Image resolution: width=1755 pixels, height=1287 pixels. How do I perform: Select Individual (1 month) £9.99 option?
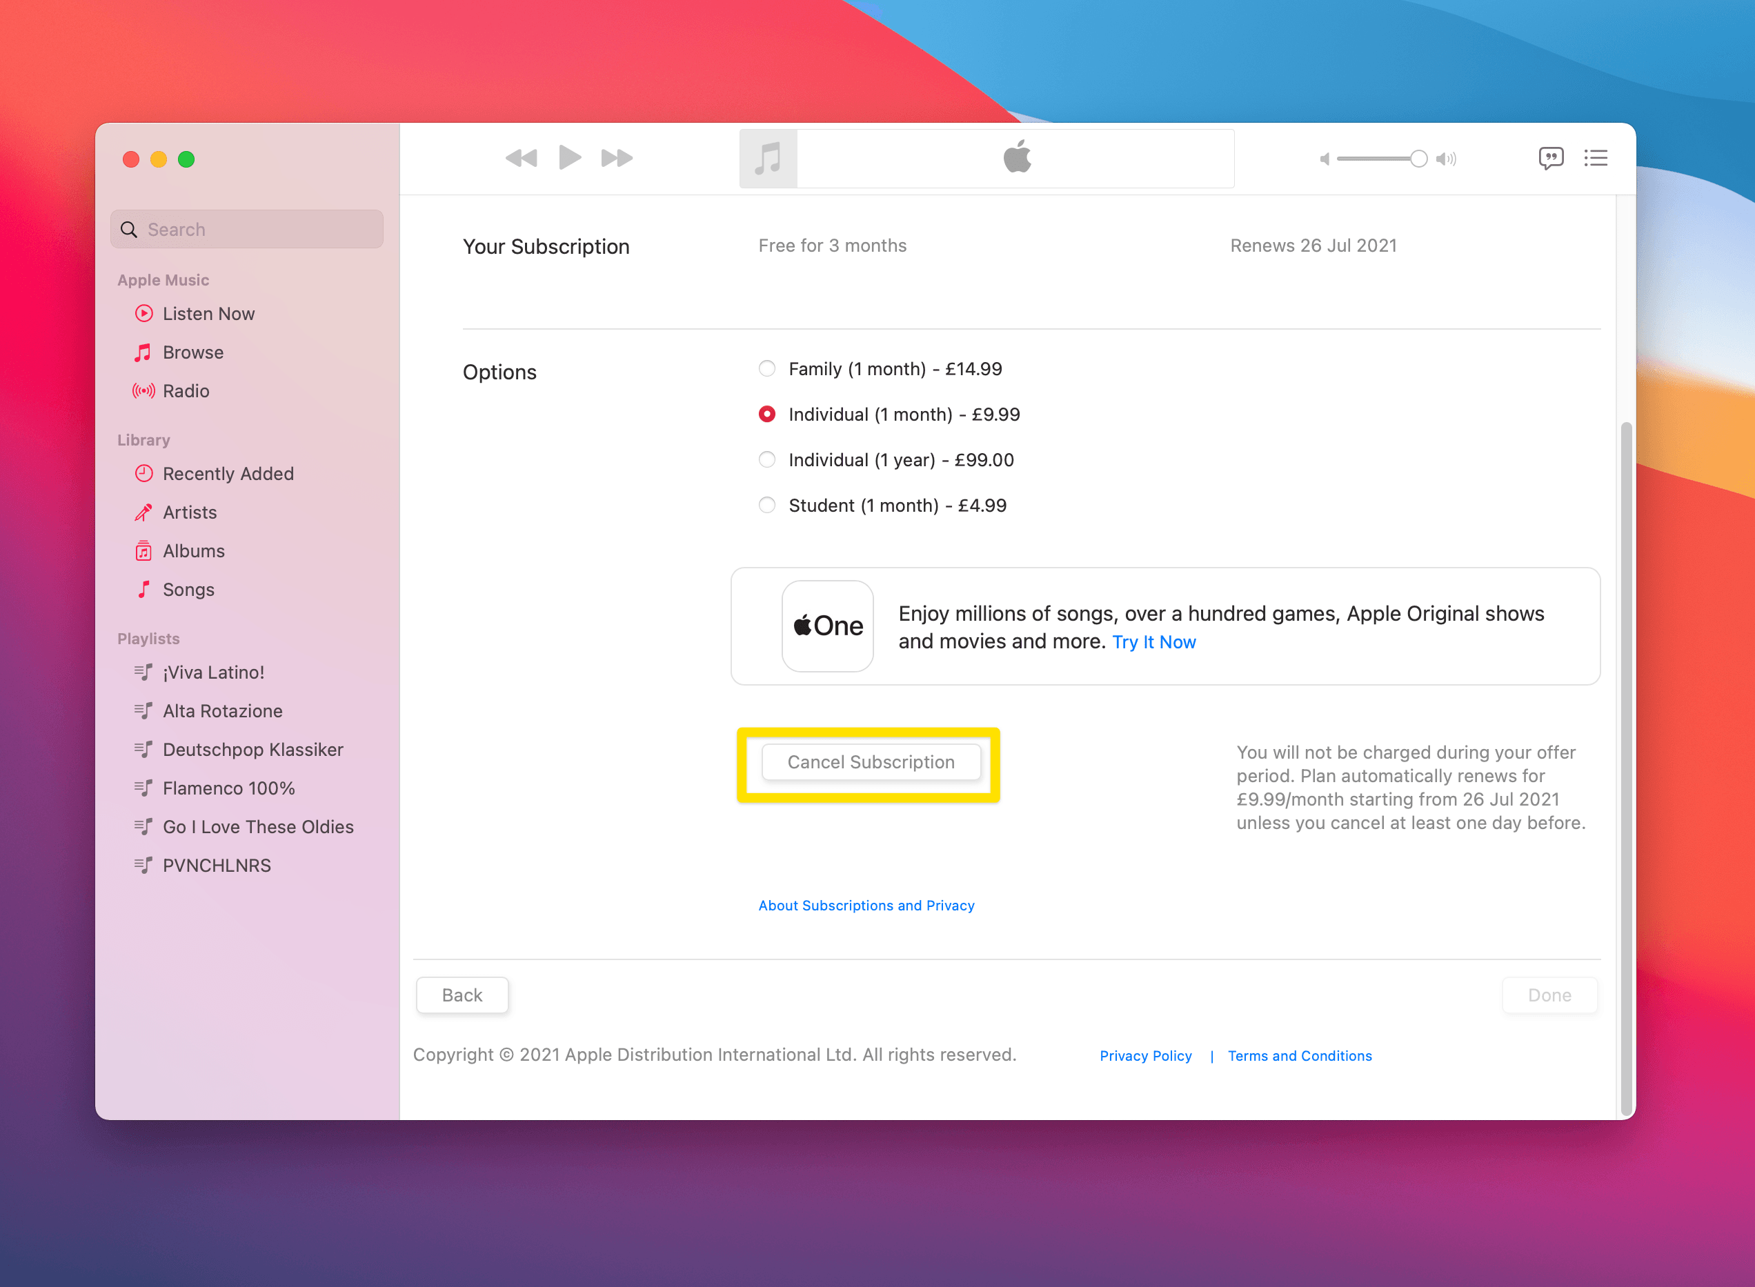768,415
